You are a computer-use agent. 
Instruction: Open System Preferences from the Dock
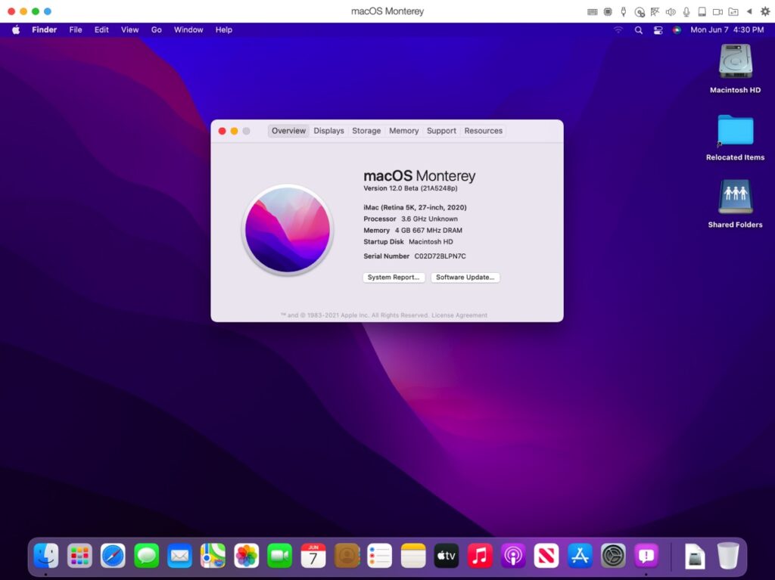point(613,556)
